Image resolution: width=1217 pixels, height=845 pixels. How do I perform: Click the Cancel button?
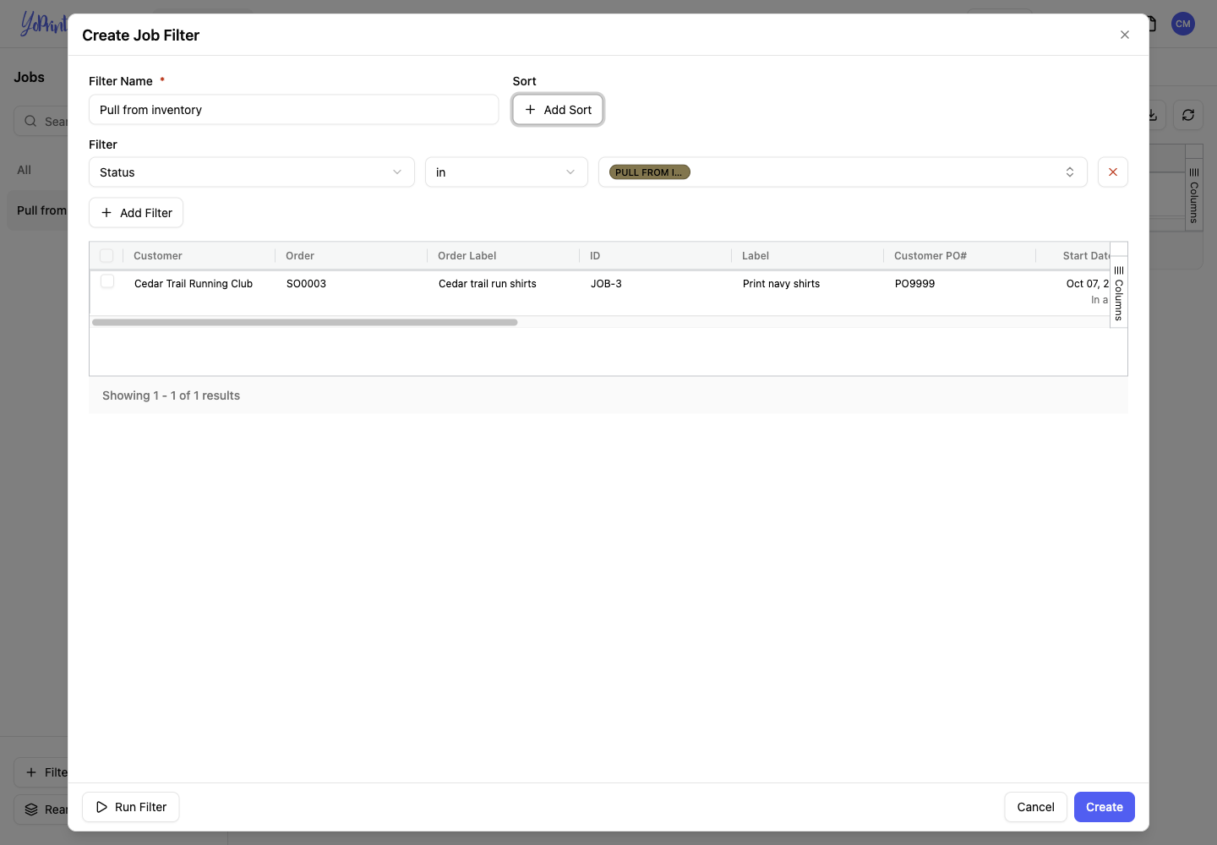pyautogui.click(x=1035, y=807)
